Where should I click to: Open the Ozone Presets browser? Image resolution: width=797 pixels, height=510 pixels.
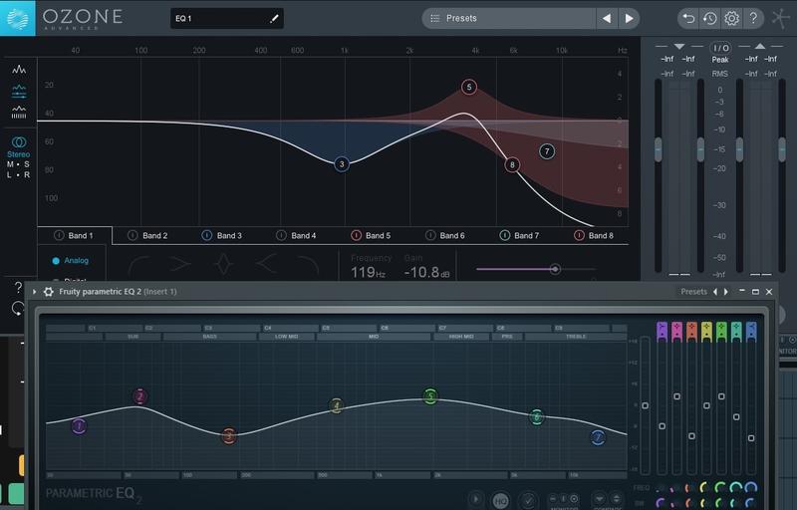point(509,18)
